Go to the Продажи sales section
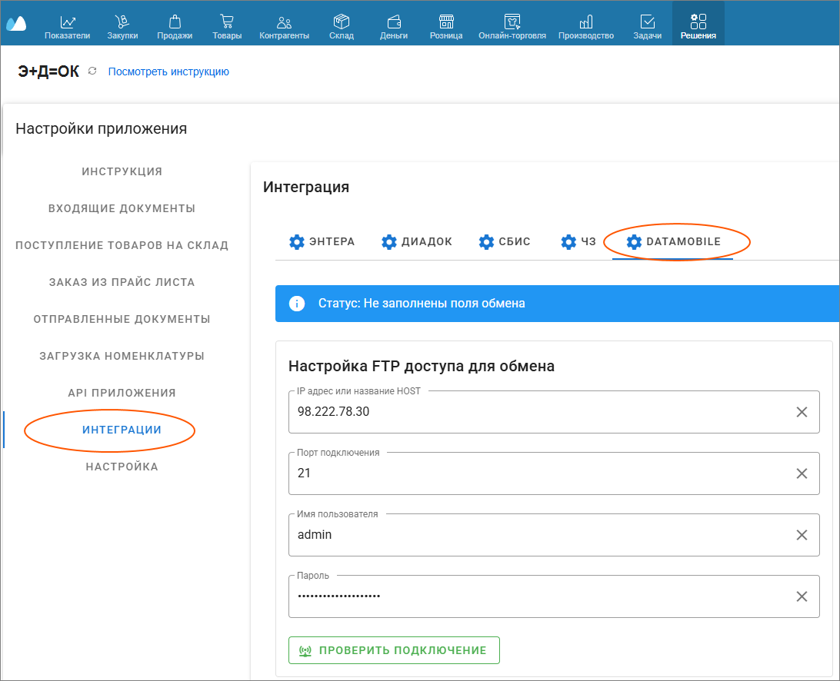840x681 pixels. click(x=175, y=23)
